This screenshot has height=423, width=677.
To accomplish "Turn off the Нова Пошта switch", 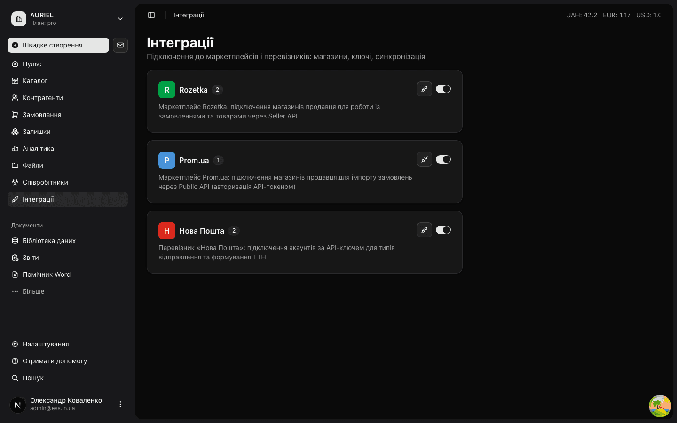I will pos(443,230).
